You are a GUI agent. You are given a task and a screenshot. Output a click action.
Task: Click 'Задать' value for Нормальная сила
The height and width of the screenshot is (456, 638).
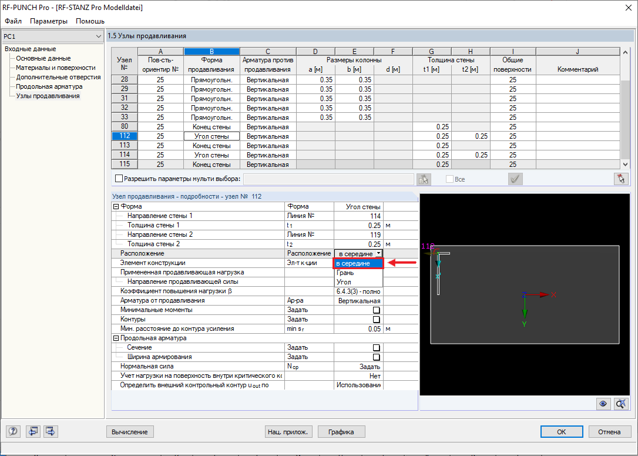(x=358, y=367)
